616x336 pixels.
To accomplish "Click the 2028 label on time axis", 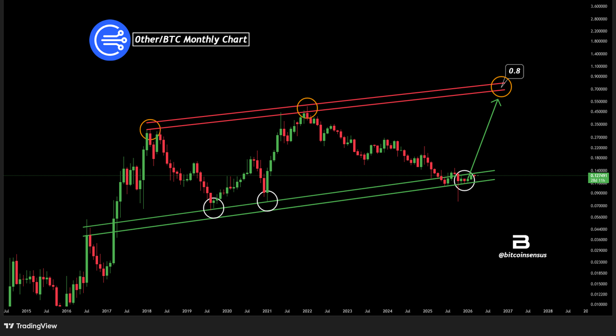I will 548,311.
